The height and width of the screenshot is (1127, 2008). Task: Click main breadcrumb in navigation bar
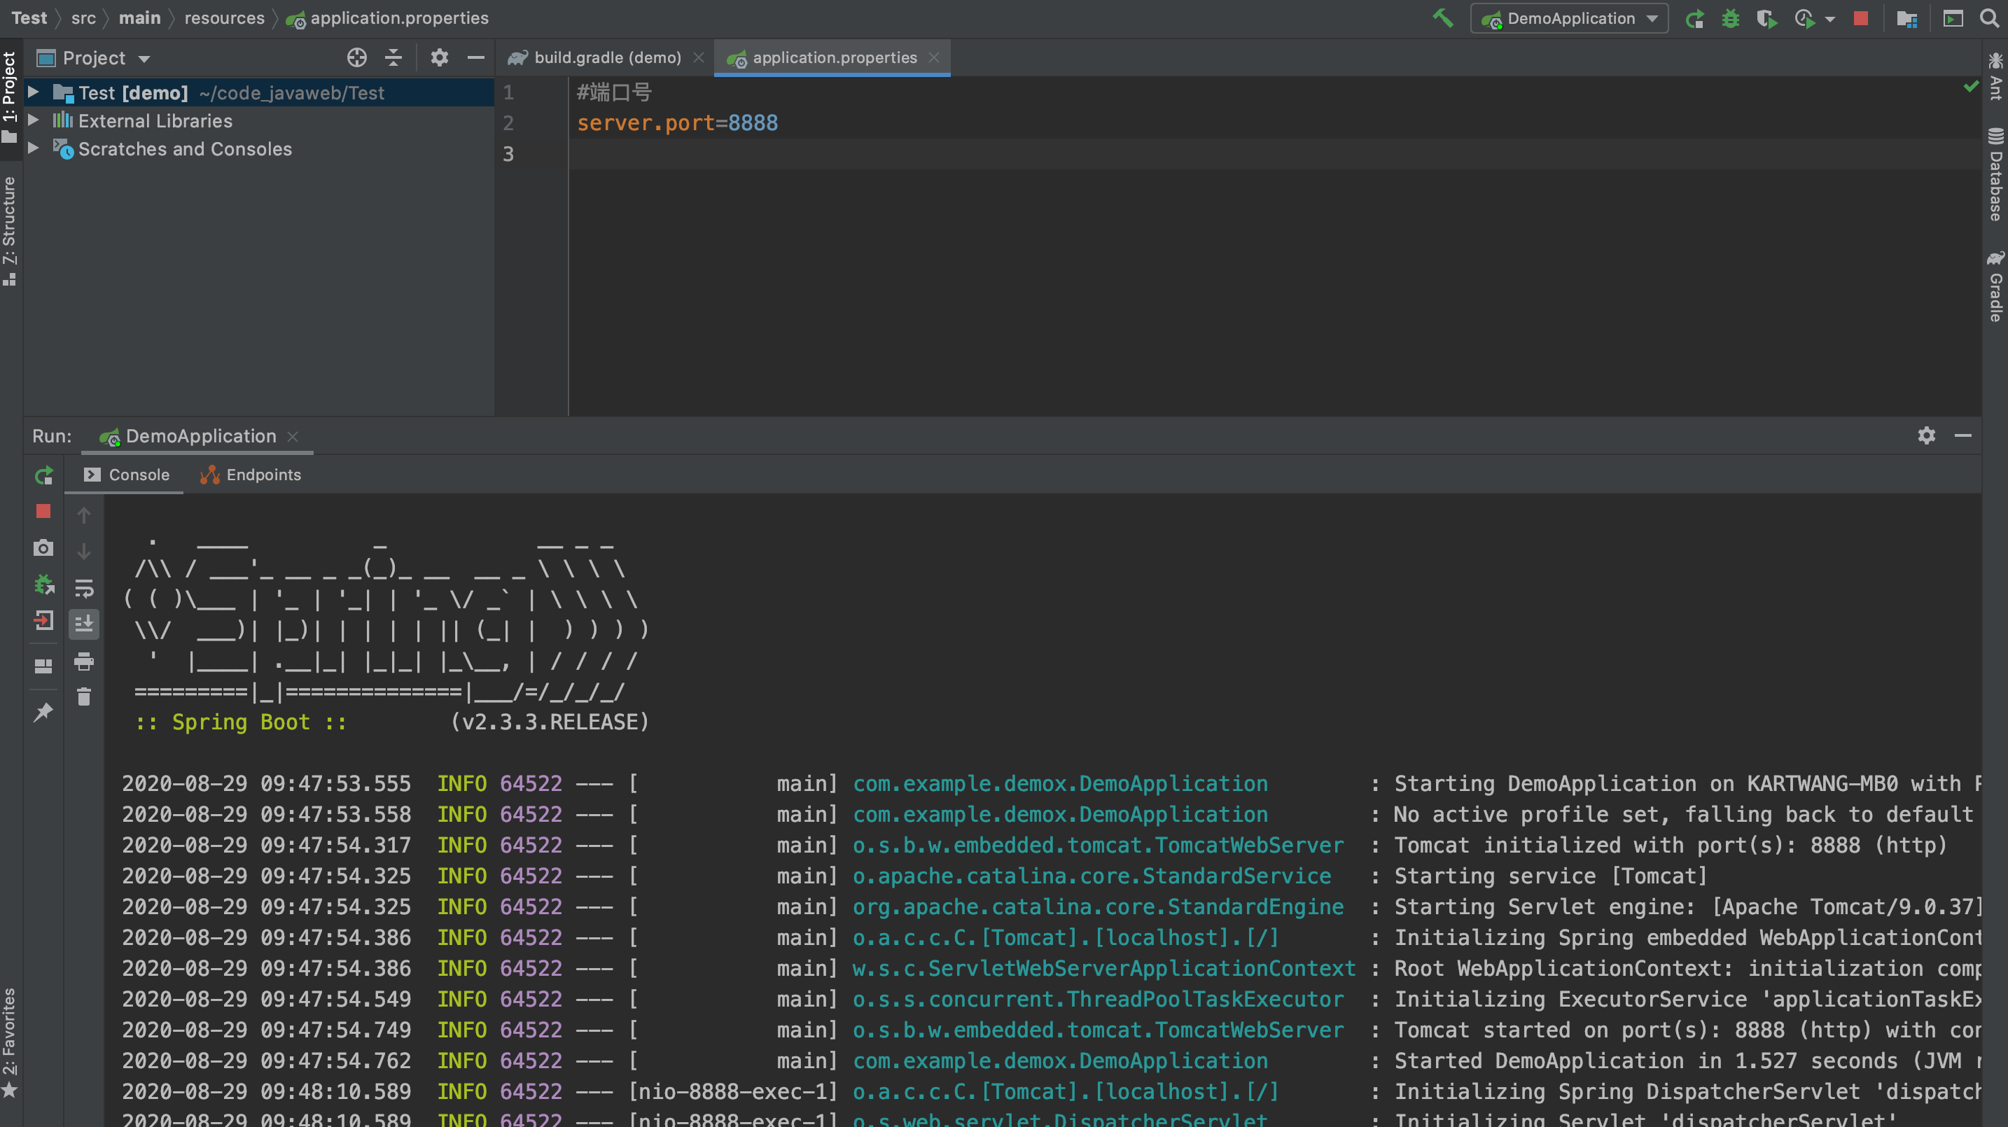139,18
